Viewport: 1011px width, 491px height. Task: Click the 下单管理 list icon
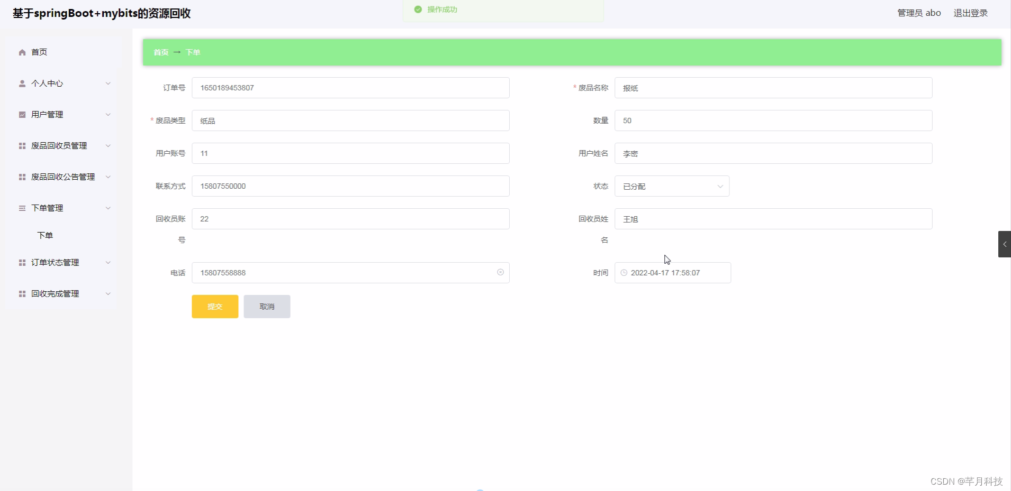click(x=22, y=208)
